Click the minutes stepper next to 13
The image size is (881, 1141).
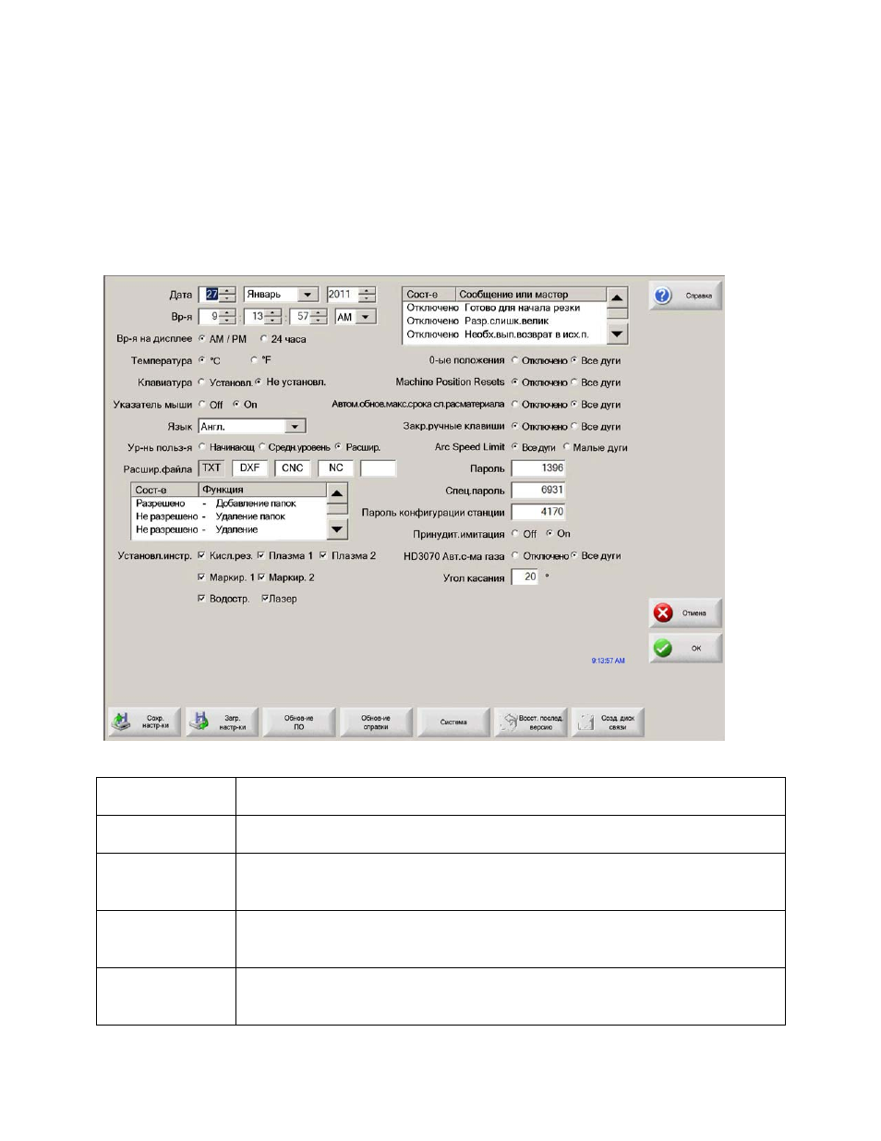[x=273, y=317]
